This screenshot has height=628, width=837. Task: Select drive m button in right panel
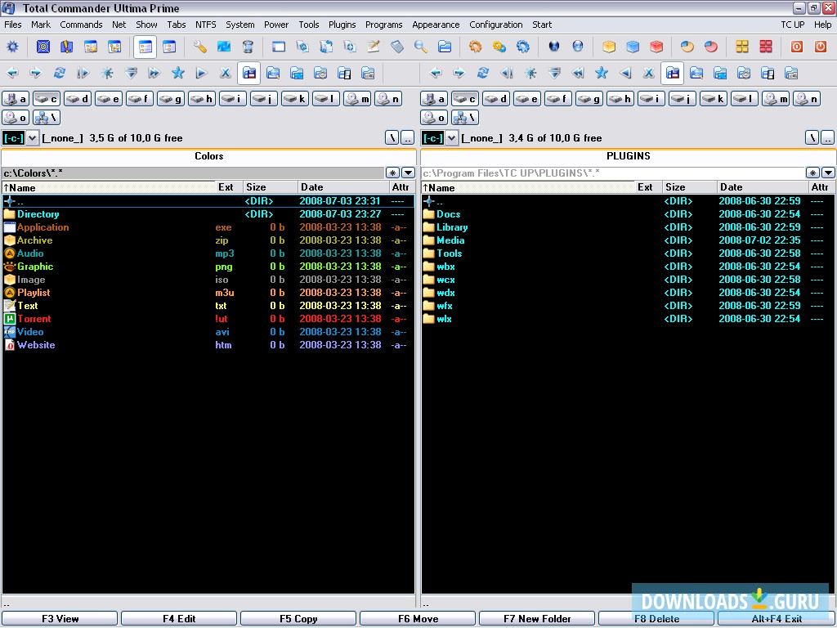(x=776, y=99)
